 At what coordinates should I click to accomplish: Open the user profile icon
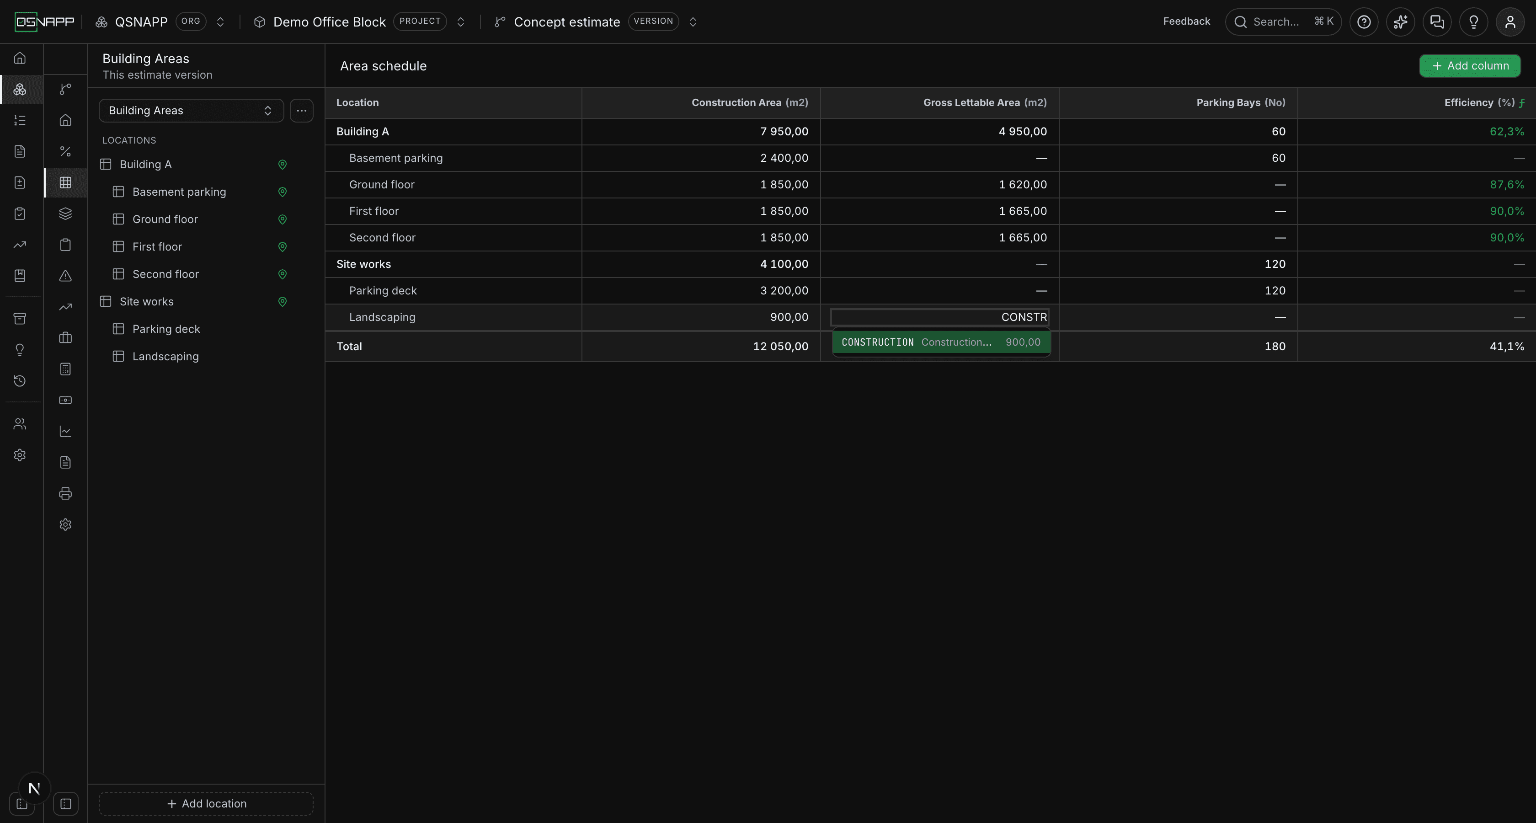[x=1510, y=22]
